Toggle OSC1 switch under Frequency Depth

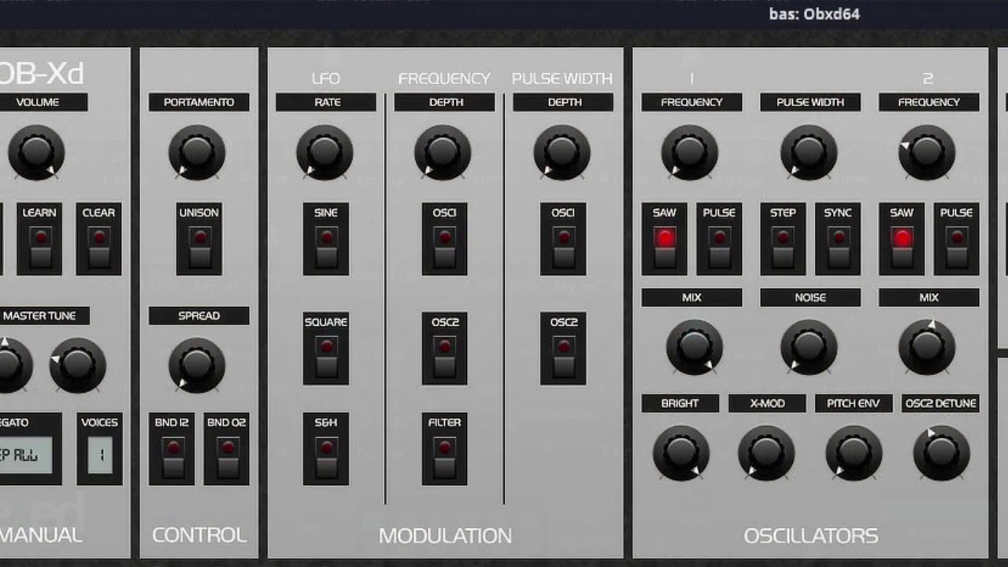444,247
